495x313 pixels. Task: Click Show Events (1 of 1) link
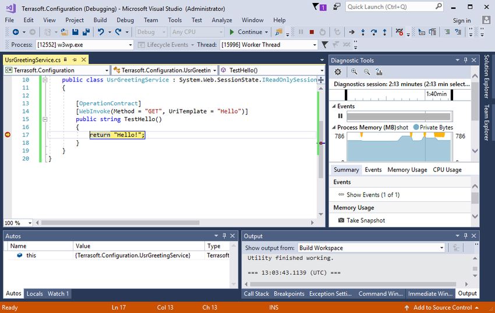pos(369,195)
